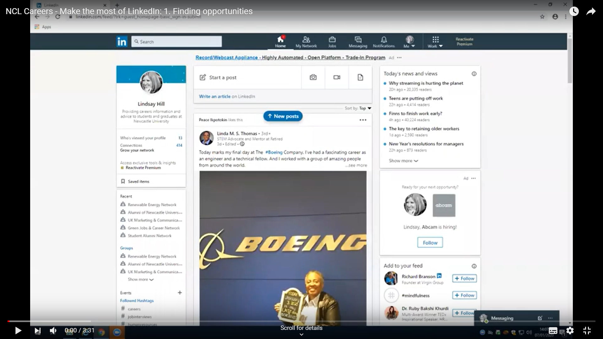This screenshot has width=603, height=339.
Task: Click the LinkedIn Search field
Action: 177,41
